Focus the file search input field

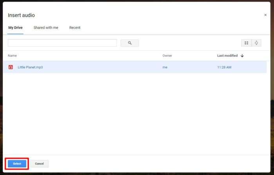62,43
